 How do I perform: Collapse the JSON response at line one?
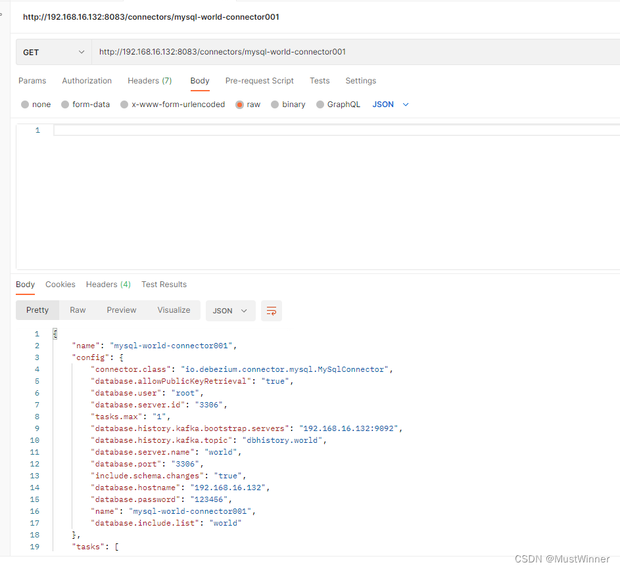point(55,333)
